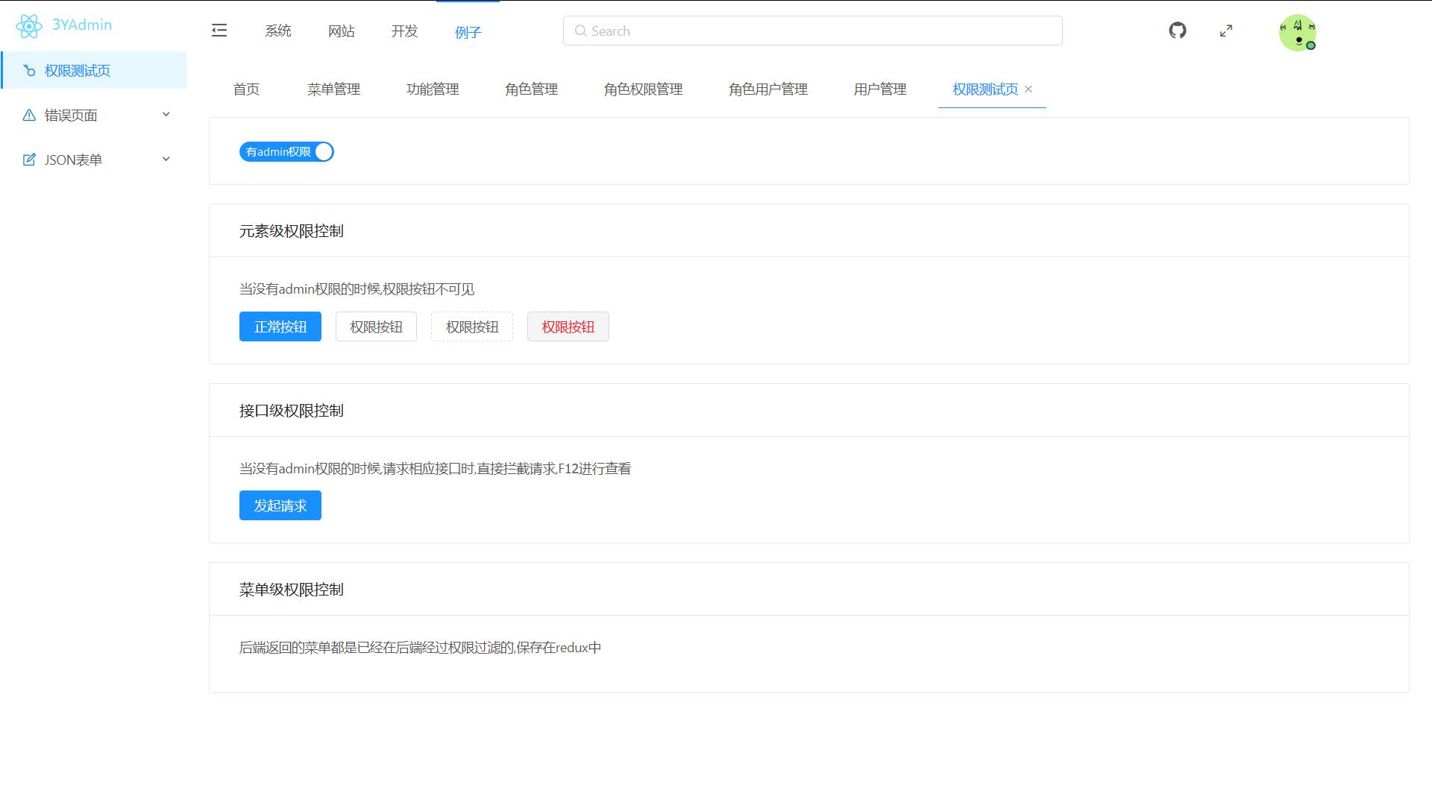Click the fullscreen expand icon
The image size is (1432, 805).
pos(1226,31)
